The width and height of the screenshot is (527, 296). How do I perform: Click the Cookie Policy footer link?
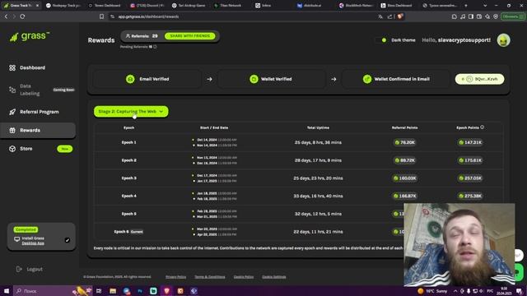244,277
